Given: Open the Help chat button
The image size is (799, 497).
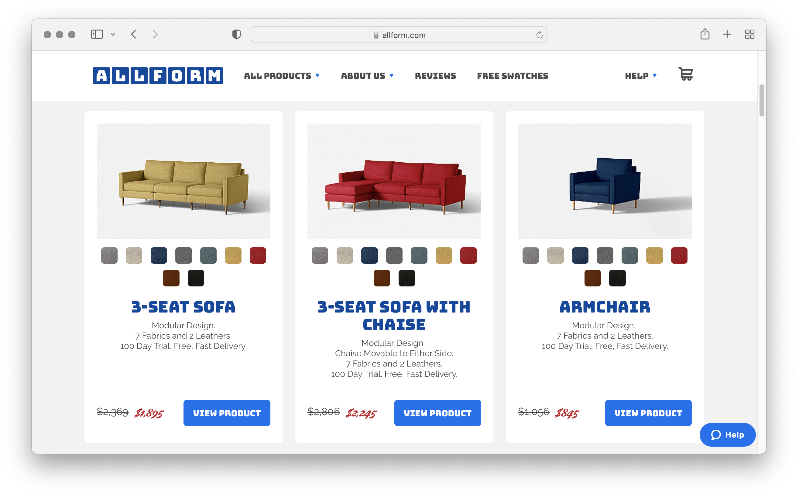Looking at the screenshot, I should click(x=727, y=434).
